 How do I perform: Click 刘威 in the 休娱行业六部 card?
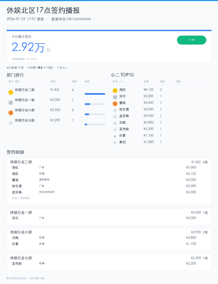point(15,238)
